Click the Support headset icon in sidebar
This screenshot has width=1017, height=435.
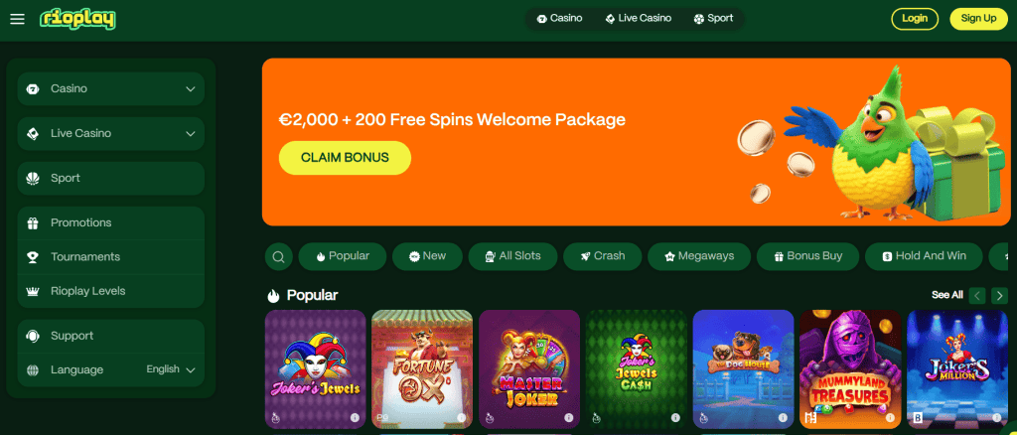pyautogui.click(x=33, y=336)
